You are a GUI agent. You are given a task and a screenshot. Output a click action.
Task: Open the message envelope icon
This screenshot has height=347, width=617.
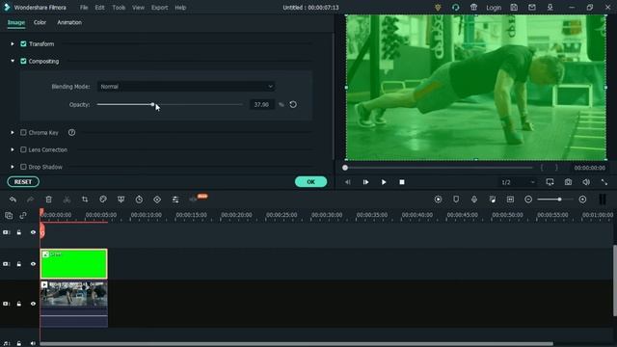click(x=532, y=7)
